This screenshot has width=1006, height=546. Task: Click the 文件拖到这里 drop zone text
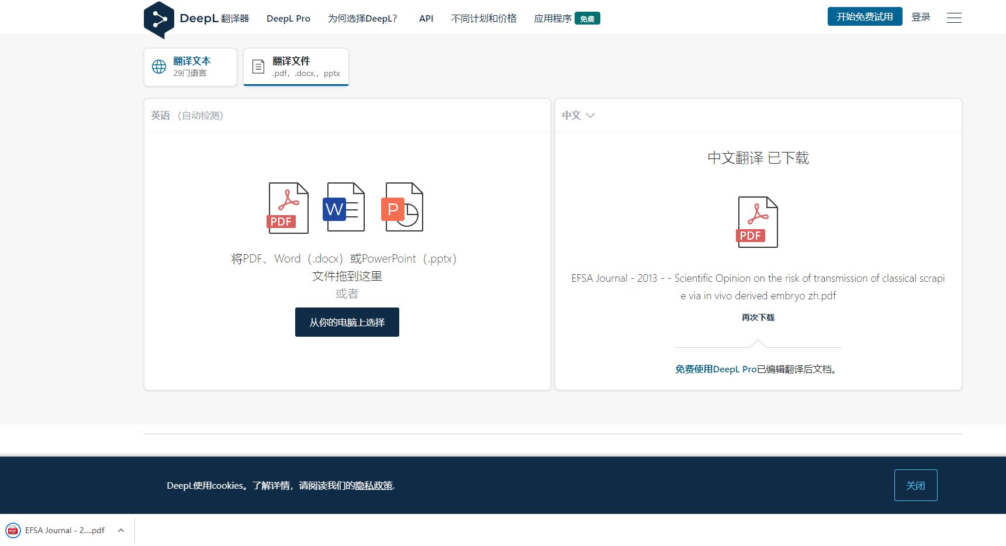click(347, 276)
